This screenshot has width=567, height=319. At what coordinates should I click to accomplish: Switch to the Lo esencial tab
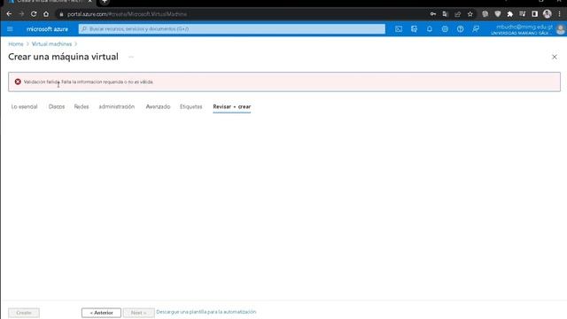click(24, 106)
